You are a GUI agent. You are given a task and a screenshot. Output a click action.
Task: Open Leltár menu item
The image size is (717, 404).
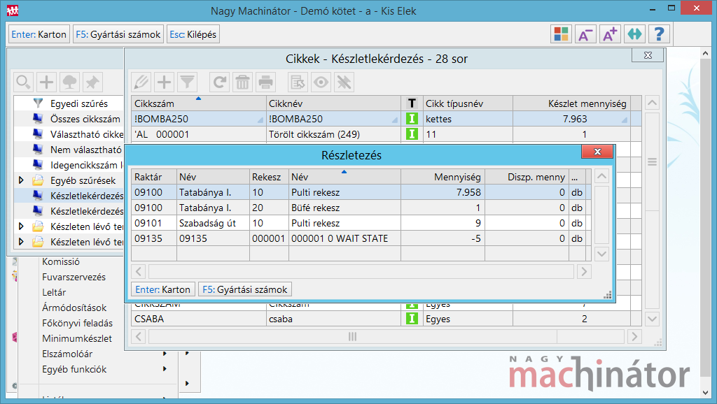(x=54, y=292)
